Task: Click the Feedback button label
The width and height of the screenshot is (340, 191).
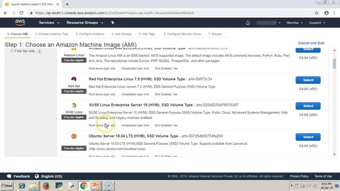Action: coord(22,176)
